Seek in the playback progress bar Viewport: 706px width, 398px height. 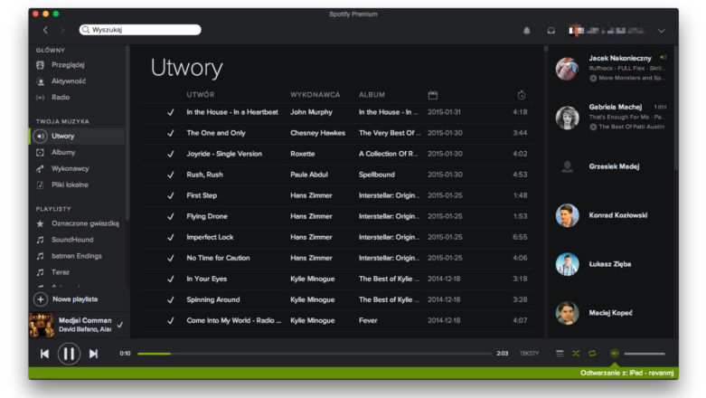tap(315, 354)
